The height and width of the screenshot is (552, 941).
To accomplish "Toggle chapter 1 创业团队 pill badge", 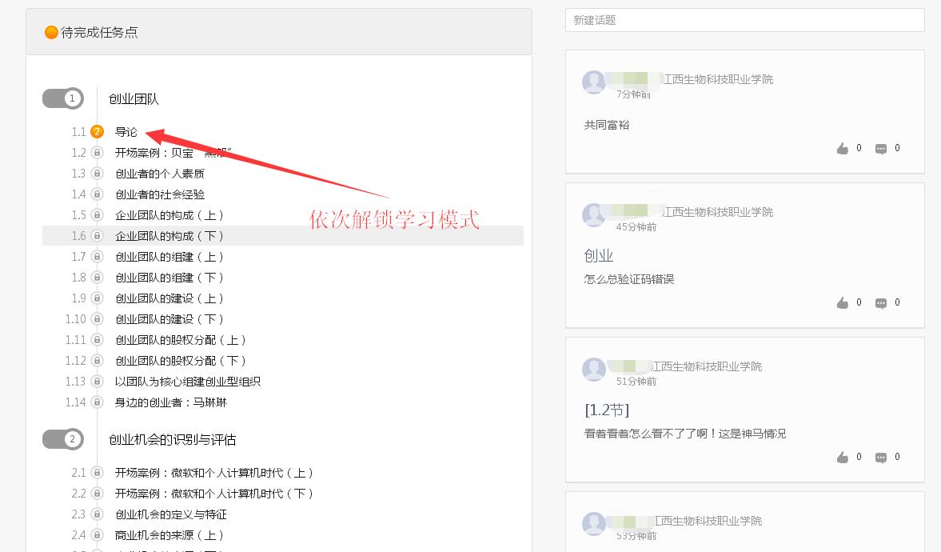I will coord(63,98).
